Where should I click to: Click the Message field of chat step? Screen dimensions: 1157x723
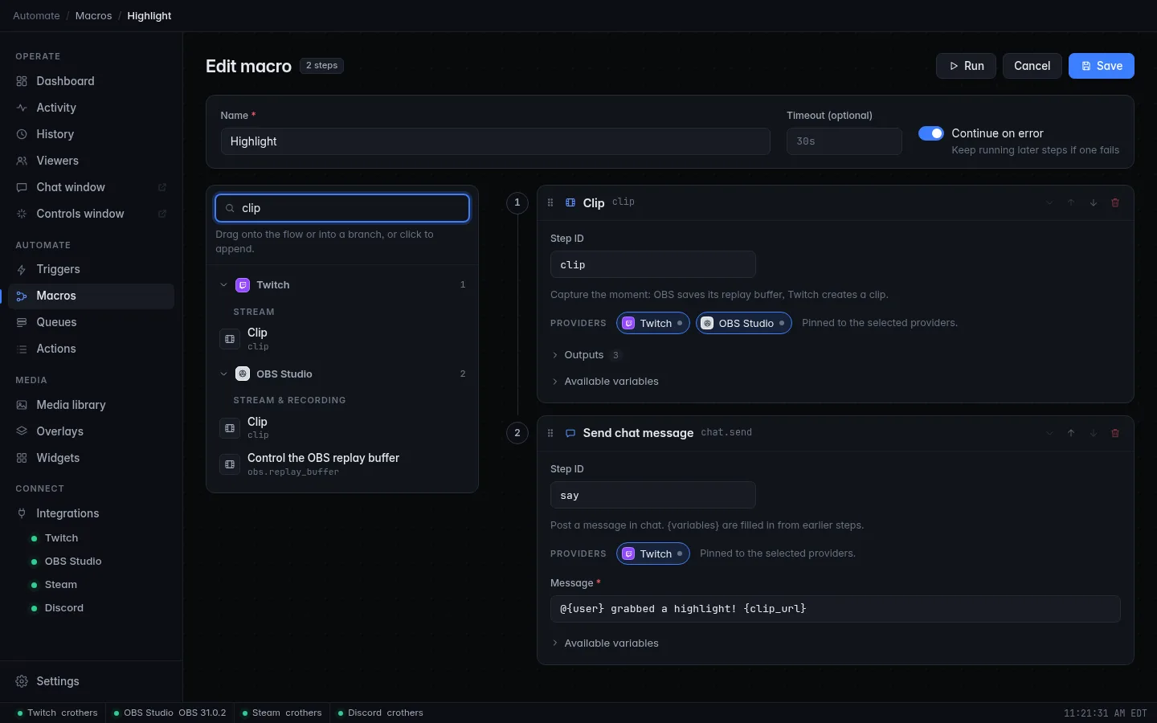836,609
